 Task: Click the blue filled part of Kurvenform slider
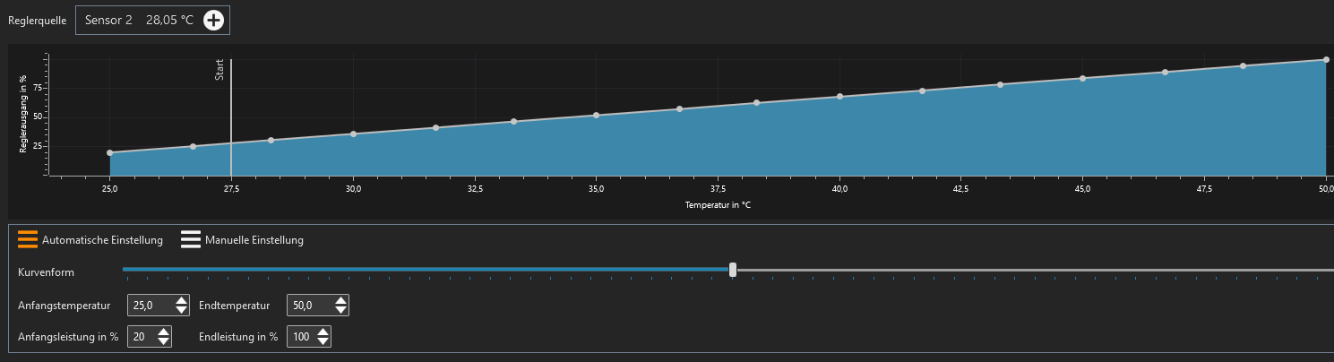(426, 269)
